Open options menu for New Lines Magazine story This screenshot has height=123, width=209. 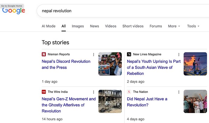point(179,54)
